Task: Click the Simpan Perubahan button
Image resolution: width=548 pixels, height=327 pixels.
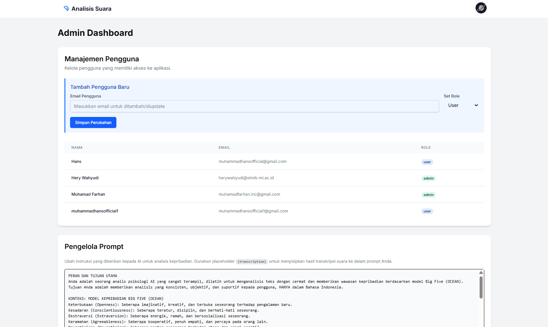Action: [93, 123]
